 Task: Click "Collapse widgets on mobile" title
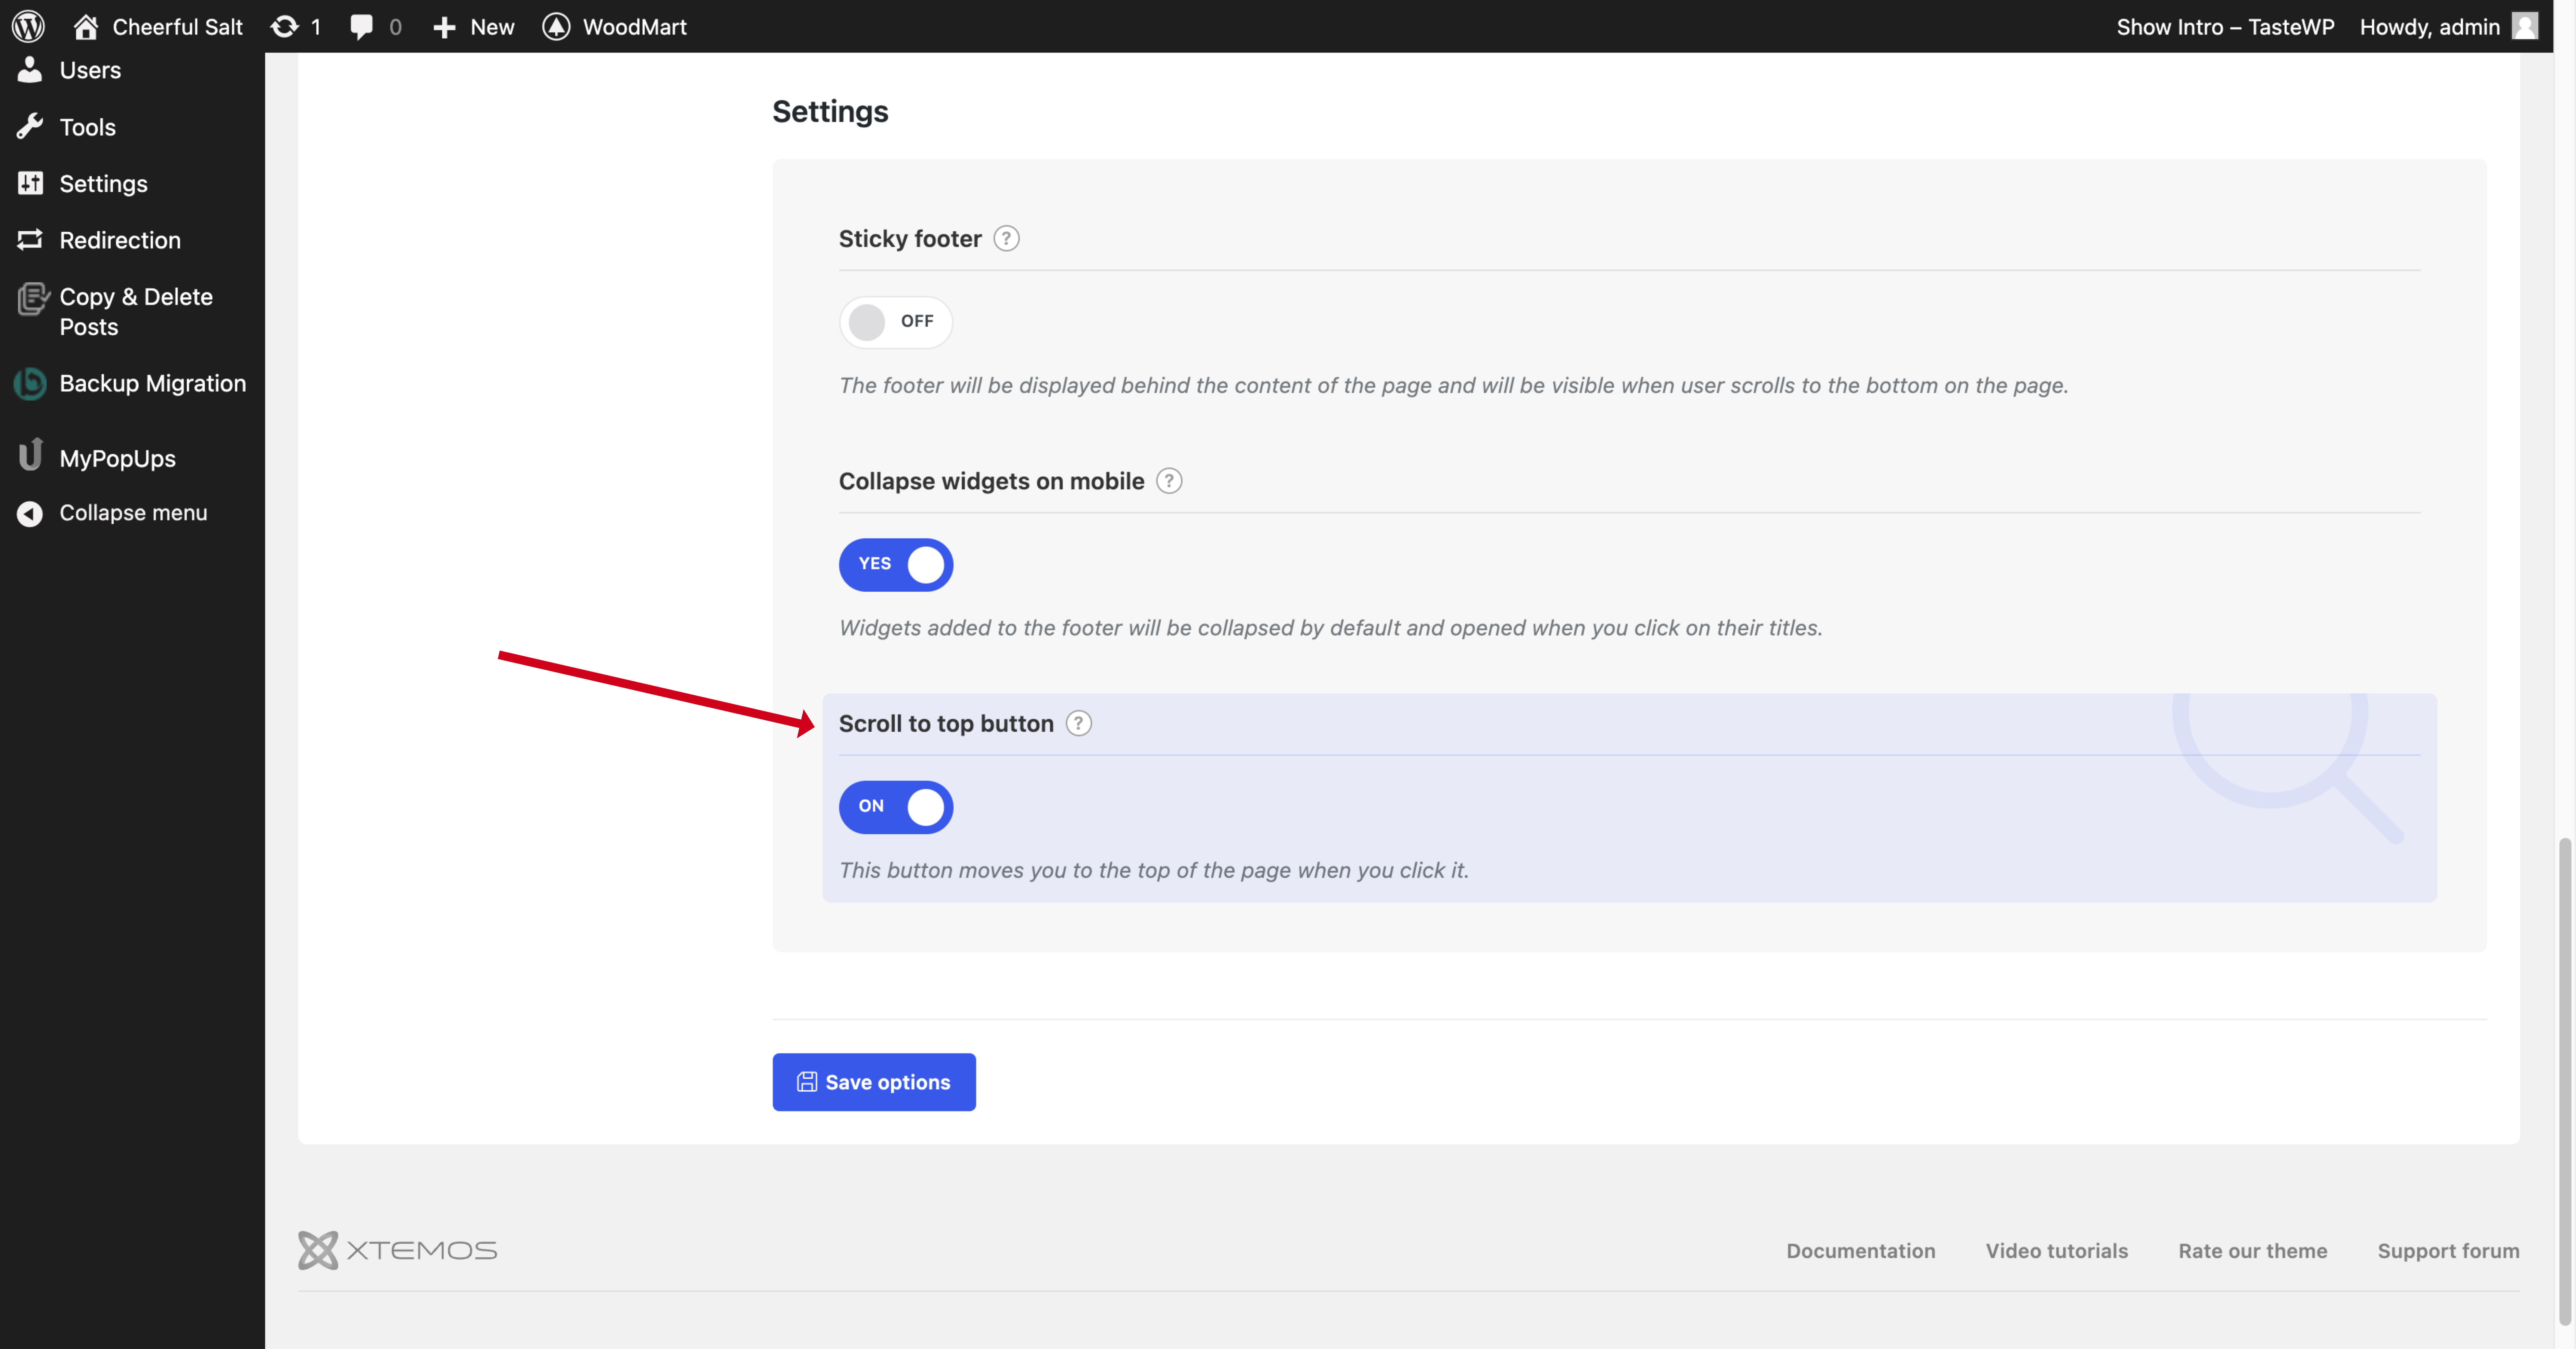click(991, 481)
